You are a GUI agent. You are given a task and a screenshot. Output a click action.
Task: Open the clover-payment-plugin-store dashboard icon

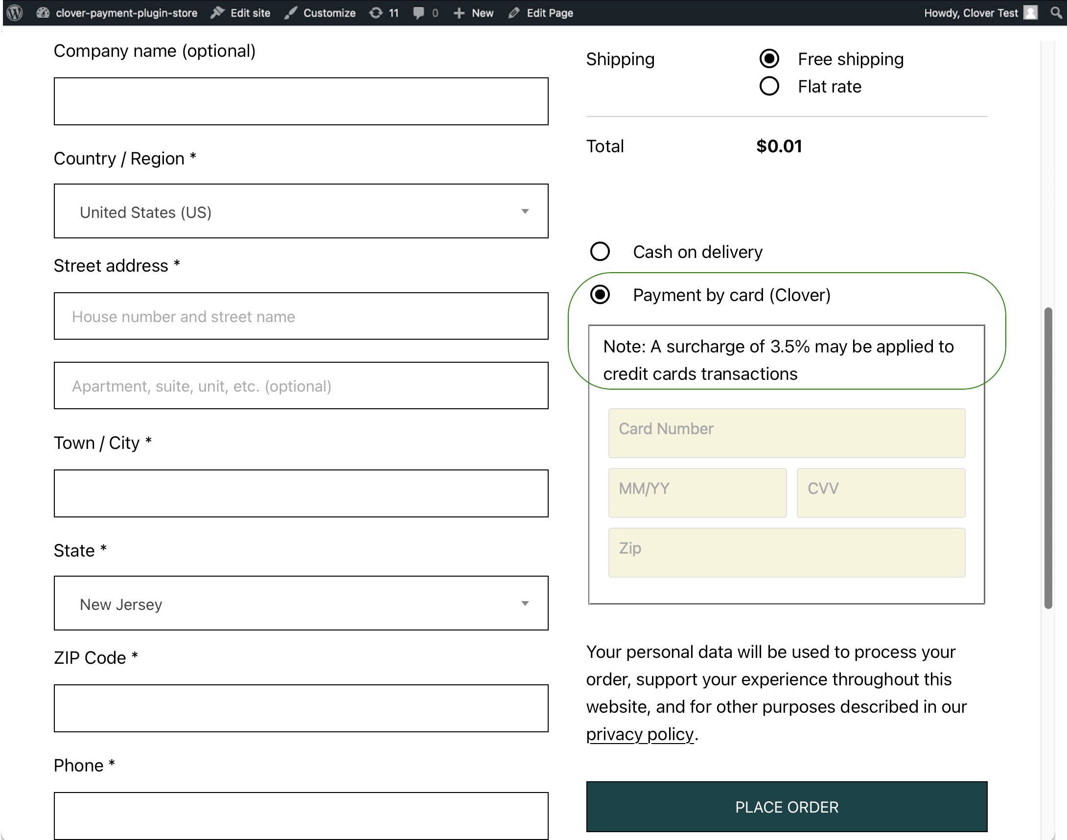pos(43,13)
